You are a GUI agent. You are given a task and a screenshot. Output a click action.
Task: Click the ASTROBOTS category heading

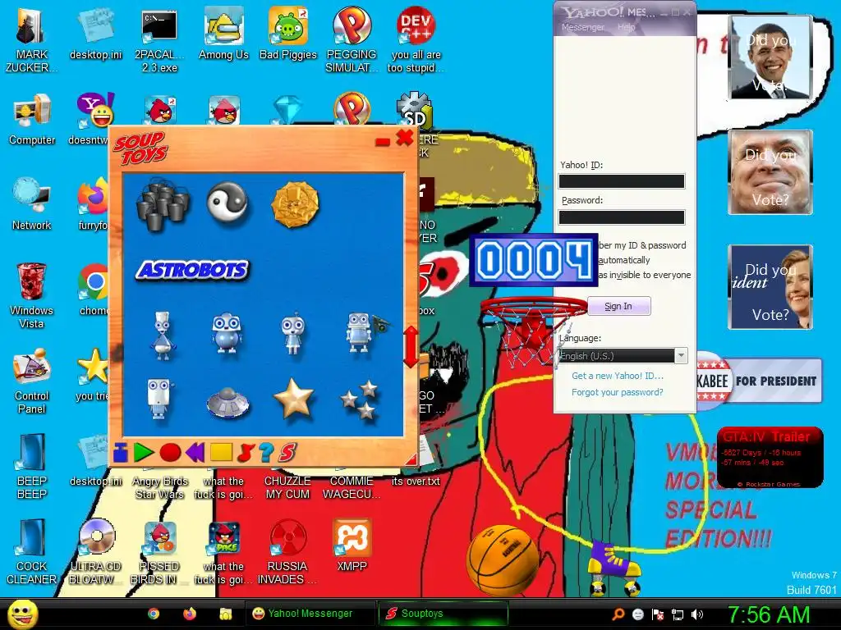point(193,270)
